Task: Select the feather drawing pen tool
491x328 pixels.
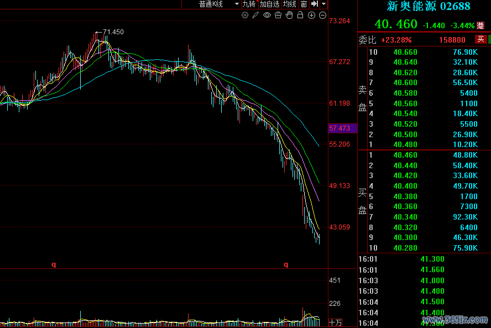Action: [256, 15]
